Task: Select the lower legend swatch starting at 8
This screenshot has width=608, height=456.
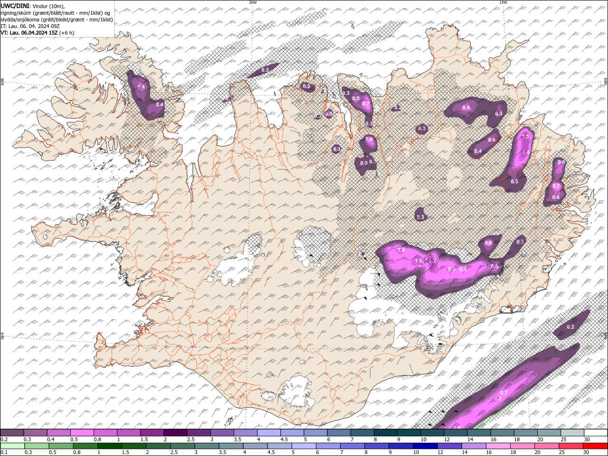Action: (x=377, y=446)
